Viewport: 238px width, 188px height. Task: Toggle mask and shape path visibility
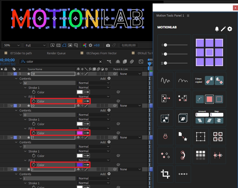[64, 45]
